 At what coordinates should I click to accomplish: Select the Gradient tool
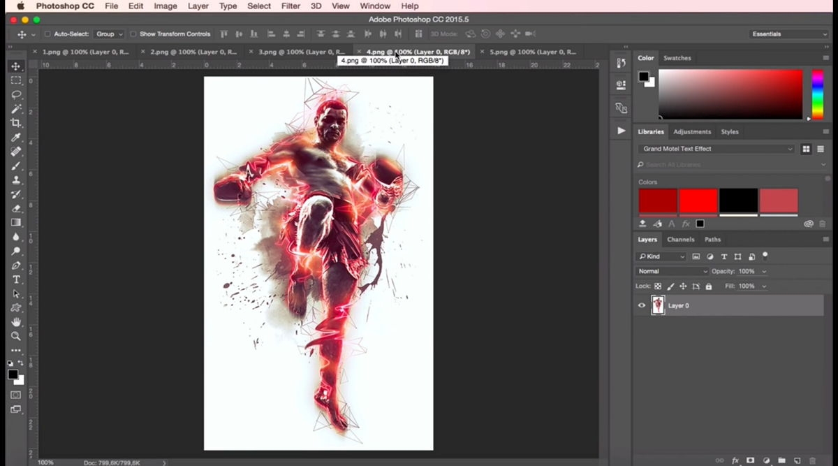pos(15,222)
